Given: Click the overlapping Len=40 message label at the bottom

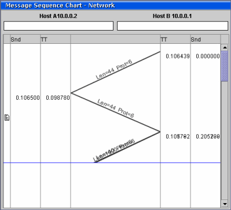Looking at the screenshot, I should (x=114, y=150).
